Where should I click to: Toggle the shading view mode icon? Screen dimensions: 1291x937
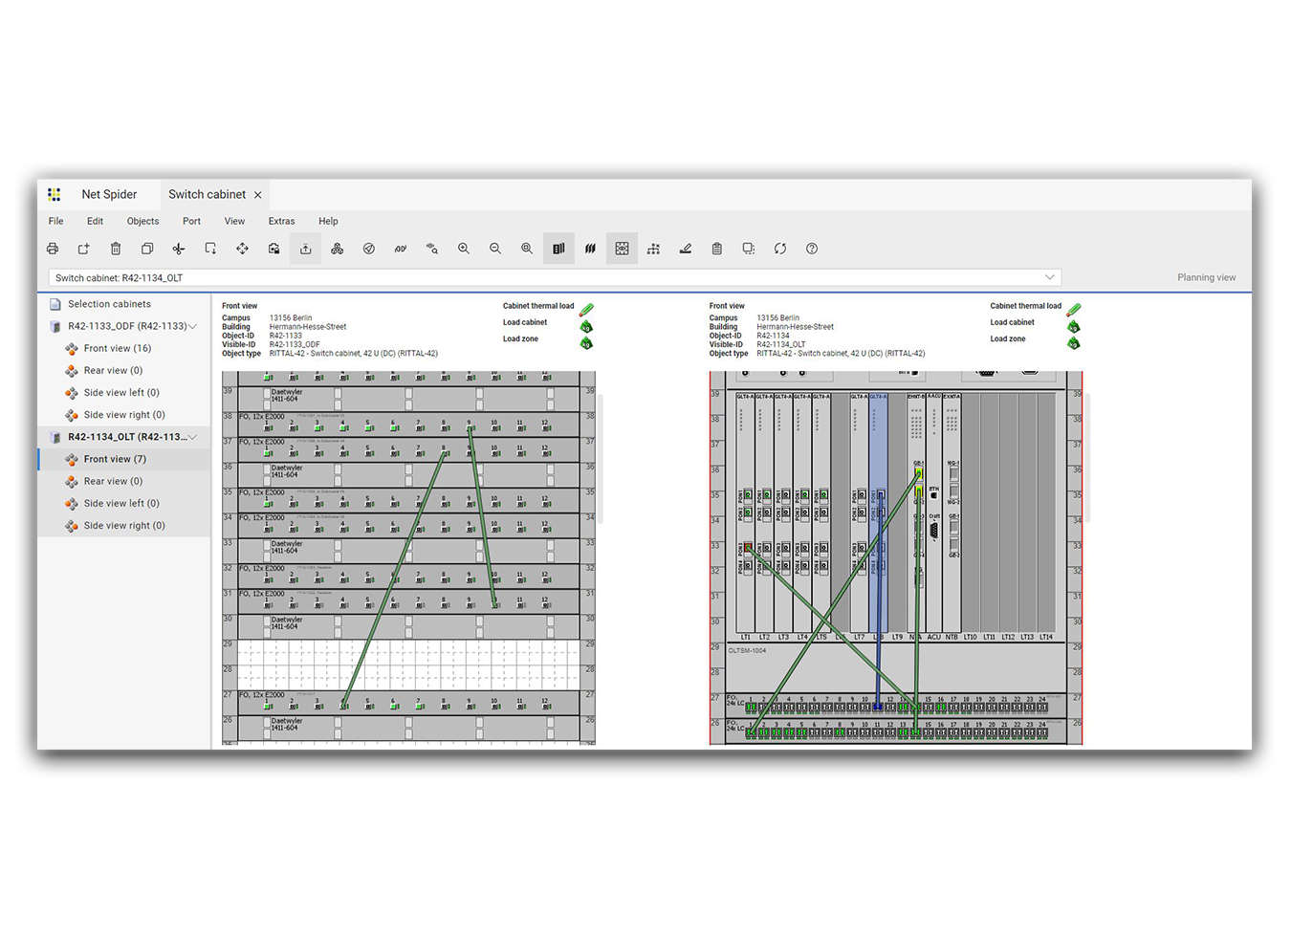(x=590, y=248)
